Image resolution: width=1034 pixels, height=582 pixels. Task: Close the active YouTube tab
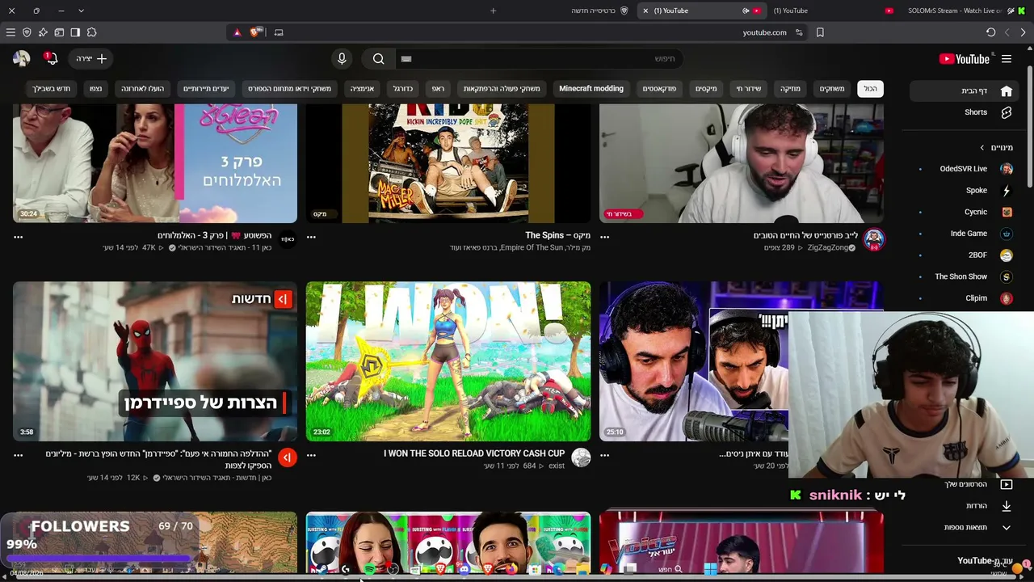click(645, 11)
